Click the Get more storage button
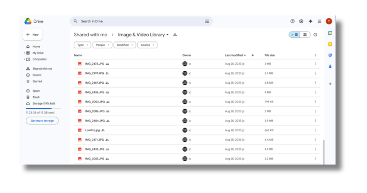The image size is (367, 193). tap(42, 120)
